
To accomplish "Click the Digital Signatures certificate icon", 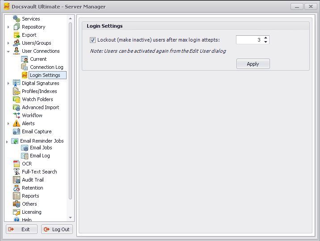I will point(17,83).
